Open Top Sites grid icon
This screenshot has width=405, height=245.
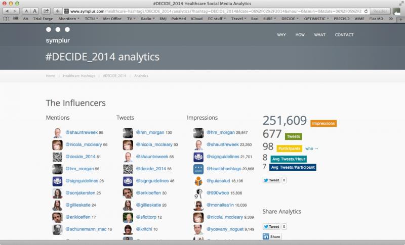[16, 19]
